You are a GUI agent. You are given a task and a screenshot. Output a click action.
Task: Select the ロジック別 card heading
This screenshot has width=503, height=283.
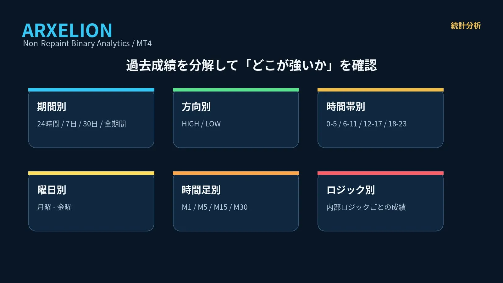coord(351,190)
